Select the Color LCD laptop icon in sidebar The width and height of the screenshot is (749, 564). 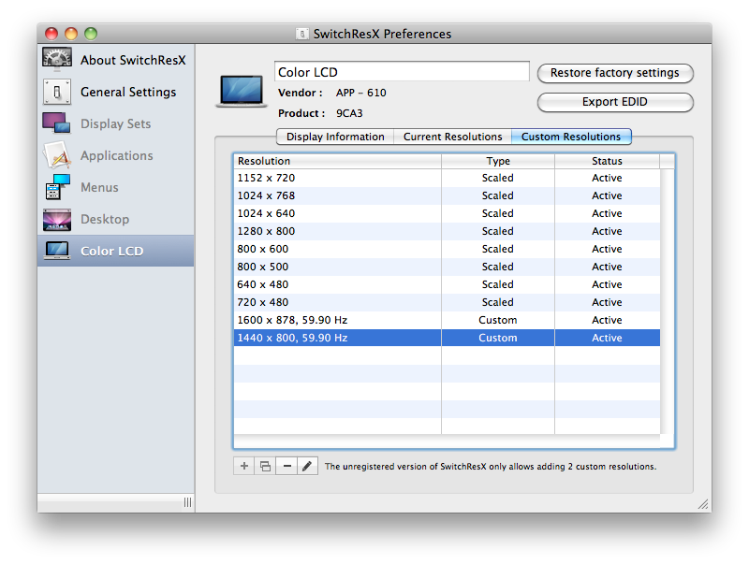pyautogui.click(x=57, y=251)
